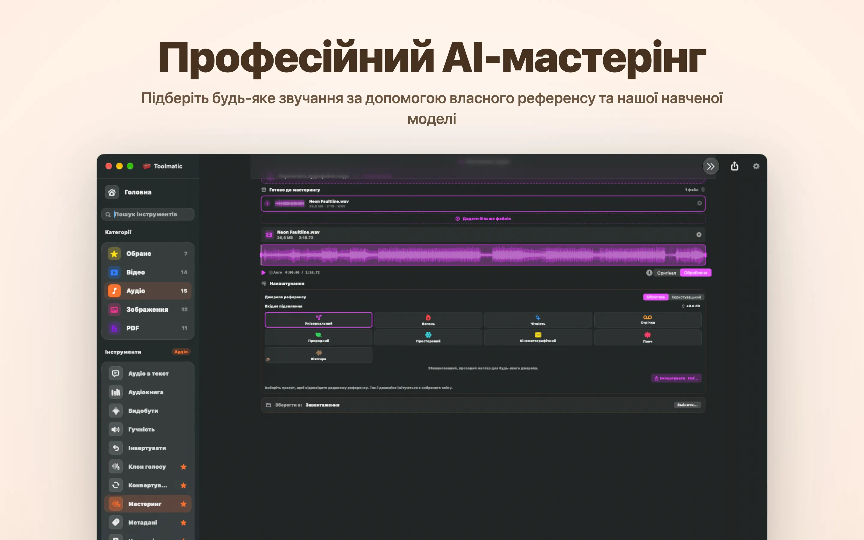
Task: Pick the Стрічка tape preset
Action: [x=648, y=319]
